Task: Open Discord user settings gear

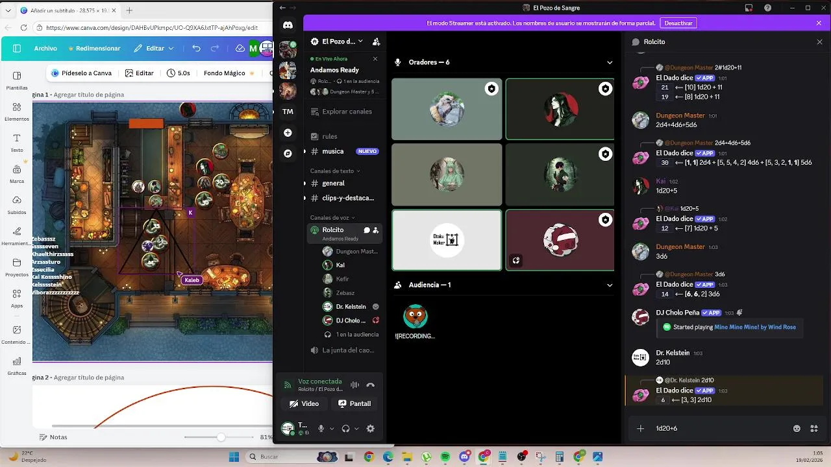Action: (370, 429)
